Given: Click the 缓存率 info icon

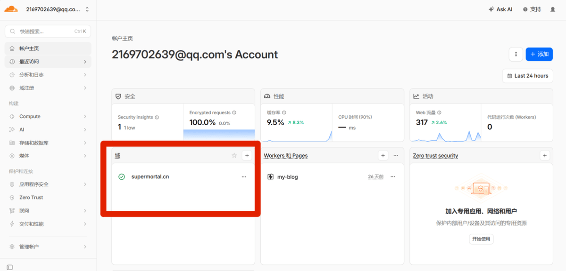Looking at the screenshot, I should [x=284, y=112].
